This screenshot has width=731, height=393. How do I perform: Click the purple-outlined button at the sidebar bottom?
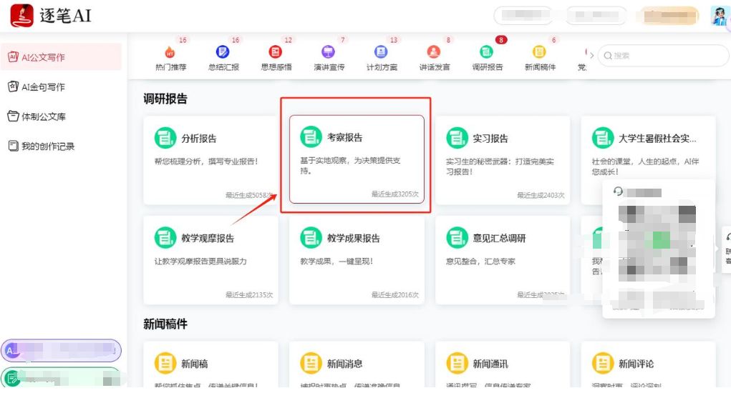pos(61,350)
